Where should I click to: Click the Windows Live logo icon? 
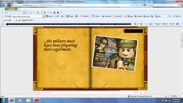click(x=7, y=13)
